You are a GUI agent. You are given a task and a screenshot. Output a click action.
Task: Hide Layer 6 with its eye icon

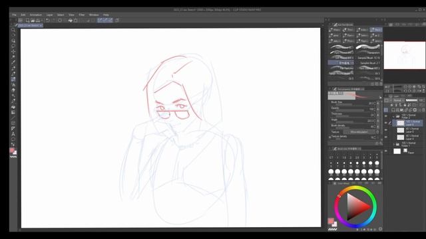pos(386,123)
